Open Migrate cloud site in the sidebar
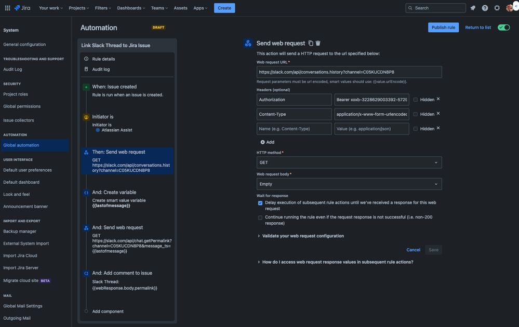 27,280
